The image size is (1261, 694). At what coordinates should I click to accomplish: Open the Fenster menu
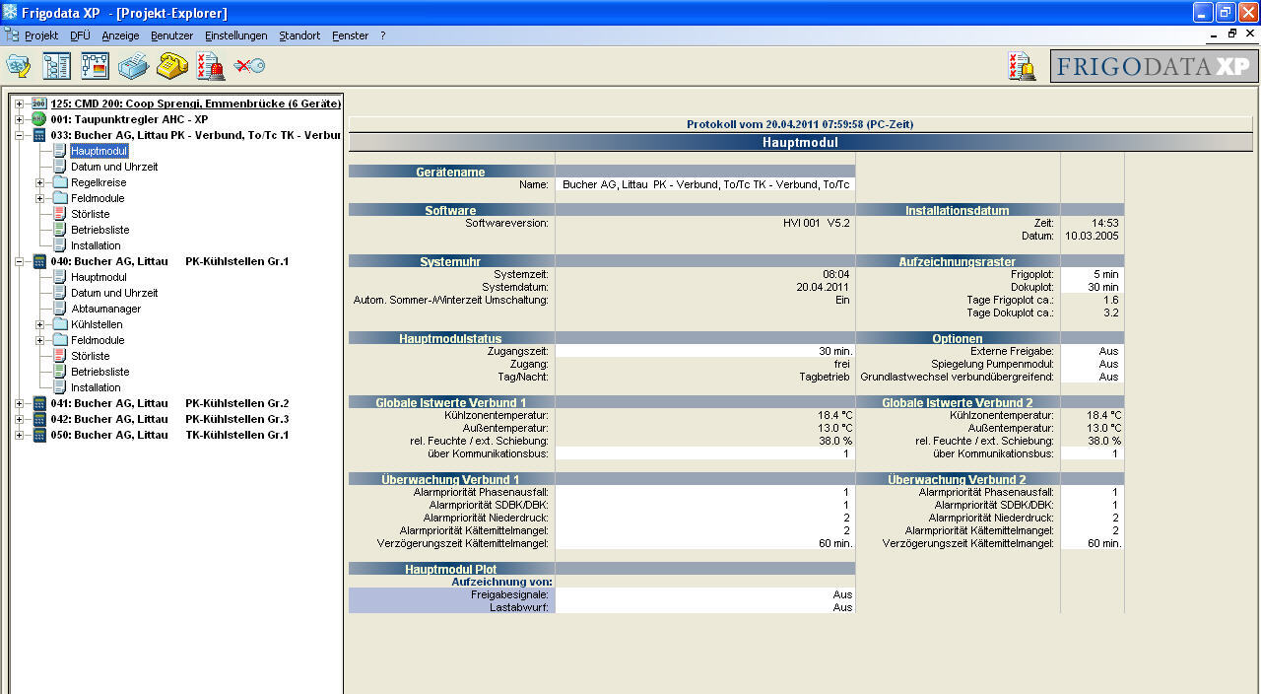(350, 35)
